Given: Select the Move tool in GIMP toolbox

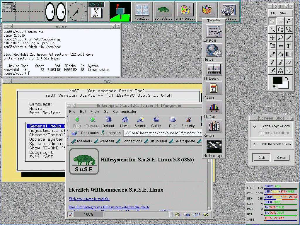Looking at the screenshot, I should (x=272, y=38).
